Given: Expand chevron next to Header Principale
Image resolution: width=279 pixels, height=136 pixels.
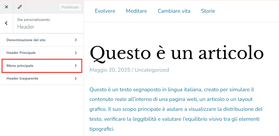Looking at the screenshot, I should tap(76, 53).
